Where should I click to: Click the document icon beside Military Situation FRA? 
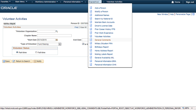point(91,43)
